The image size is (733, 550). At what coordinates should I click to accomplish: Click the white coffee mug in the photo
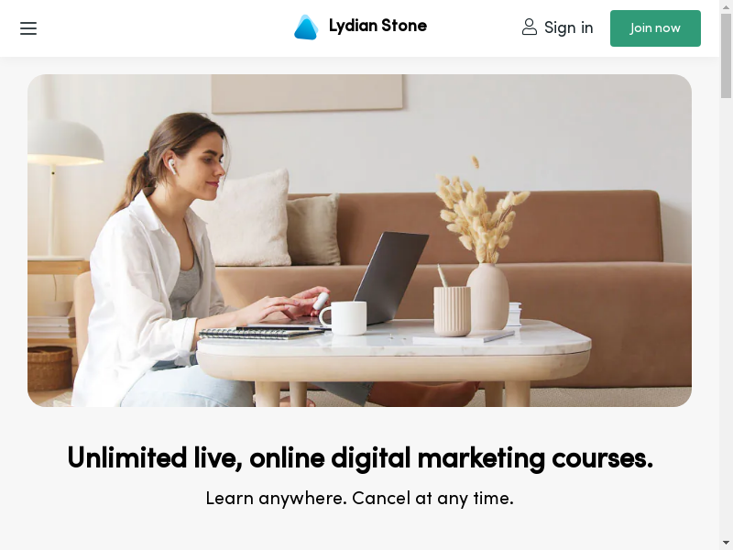coord(345,318)
